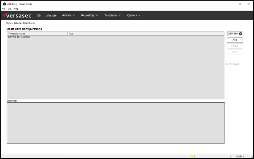Click Smart Cards in the breadcrumb

[29, 23]
